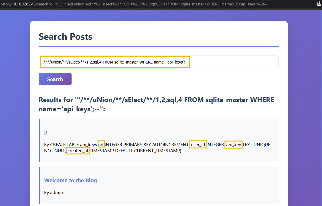The height and width of the screenshot is (206, 322).
Task: Click the "By admin" author line
Action: pyautogui.click(x=54, y=193)
